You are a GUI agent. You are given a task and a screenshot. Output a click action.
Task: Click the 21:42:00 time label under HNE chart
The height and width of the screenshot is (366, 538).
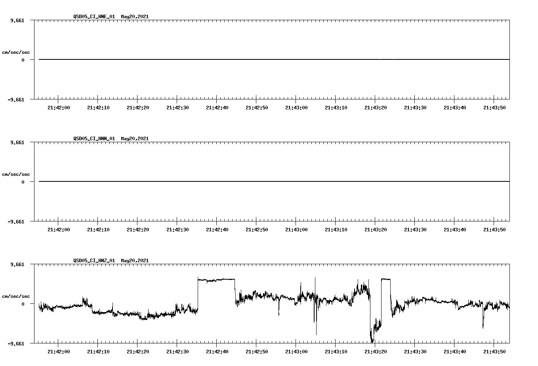59,107
